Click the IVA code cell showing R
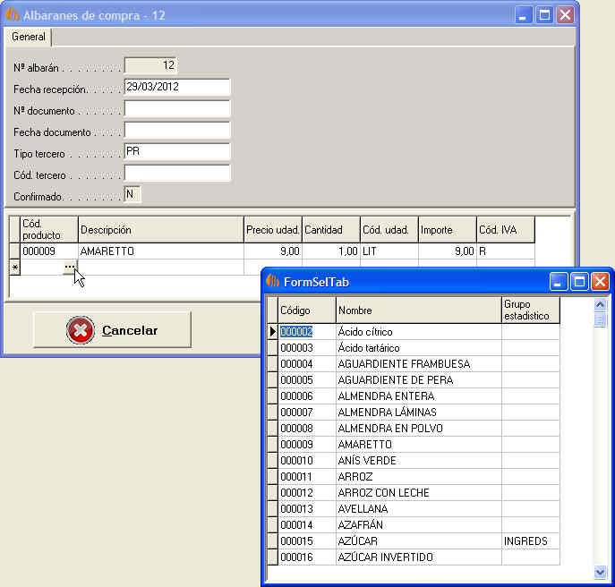This screenshot has width=615, height=587. 506,251
